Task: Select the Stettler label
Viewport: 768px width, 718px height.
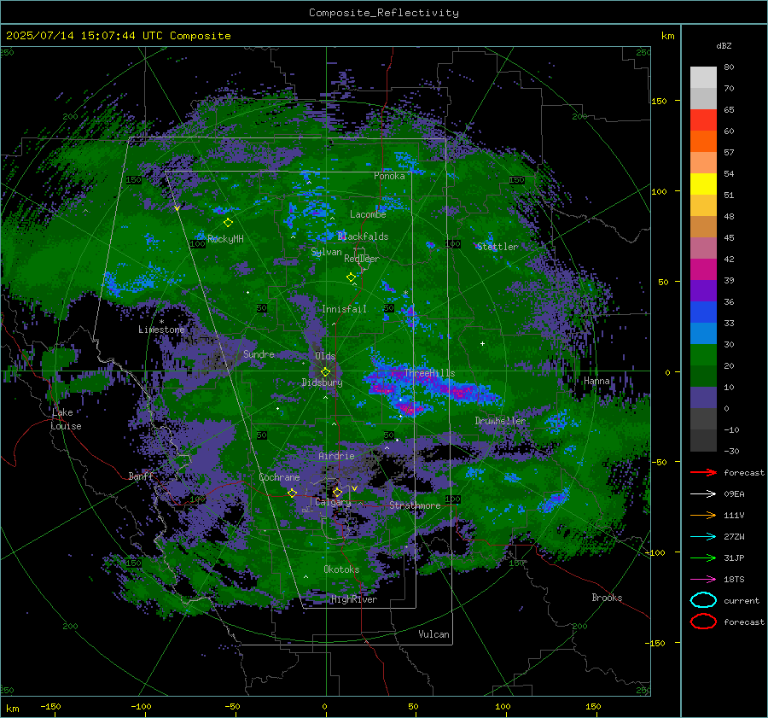Action: click(497, 247)
